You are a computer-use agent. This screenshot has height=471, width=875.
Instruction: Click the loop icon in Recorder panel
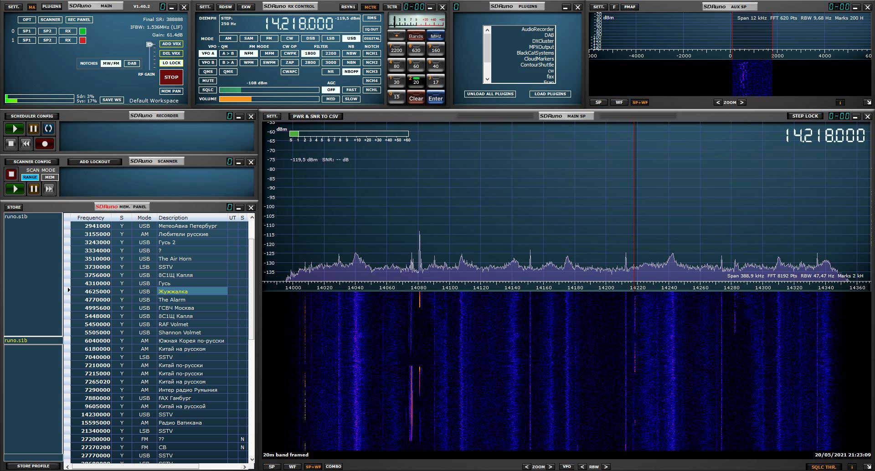point(48,129)
